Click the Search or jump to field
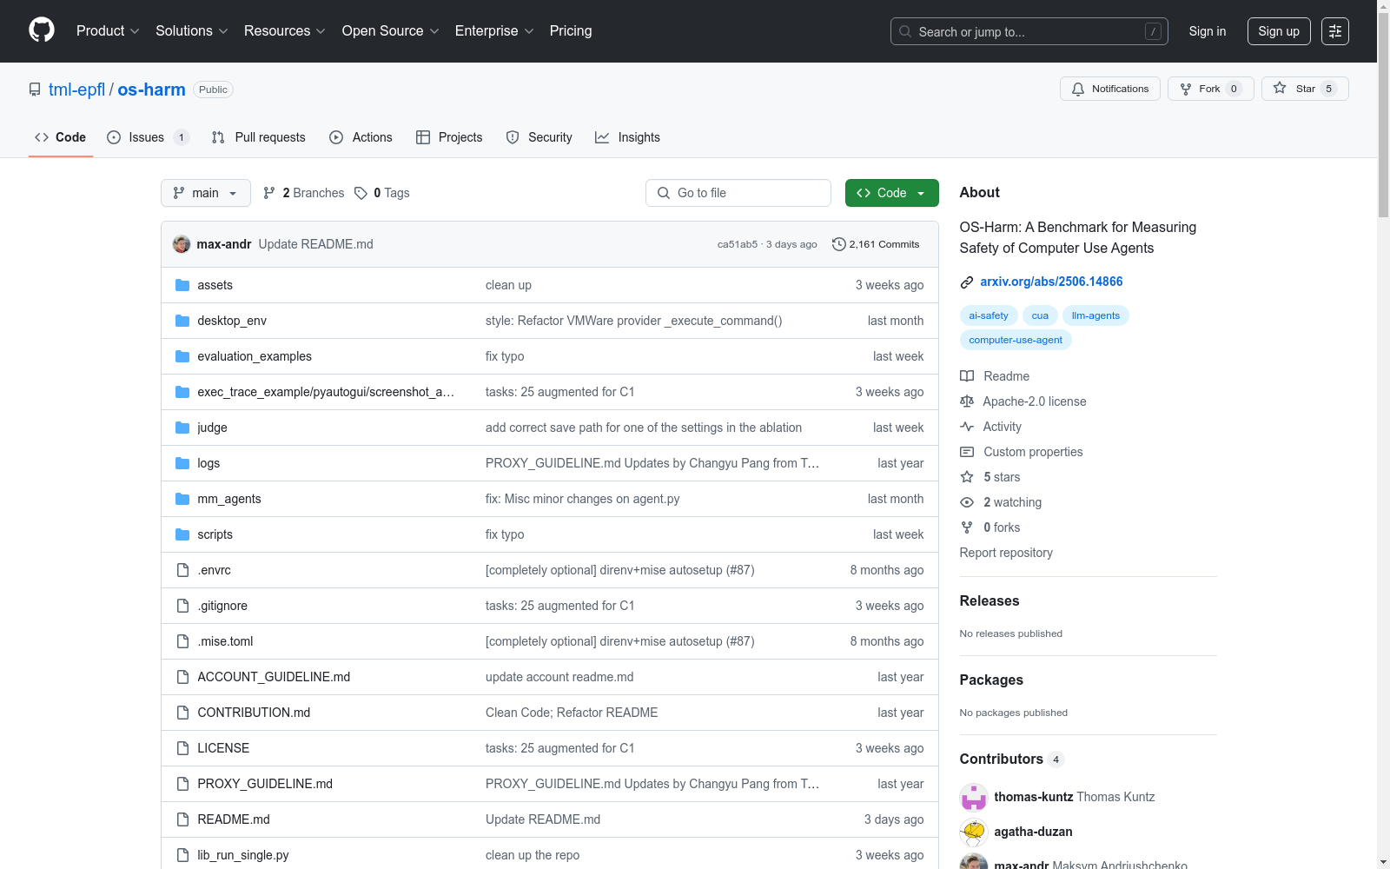 (x=1029, y=31)
